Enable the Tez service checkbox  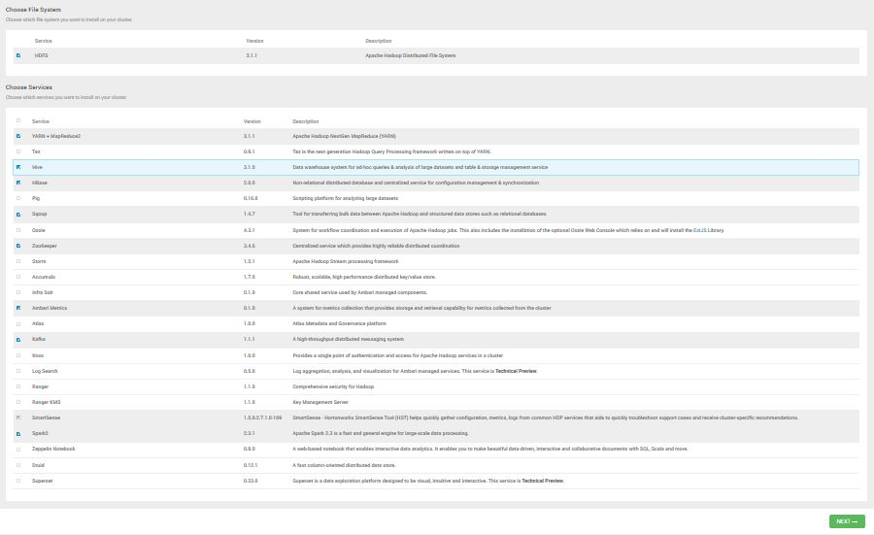click(18, 151)
